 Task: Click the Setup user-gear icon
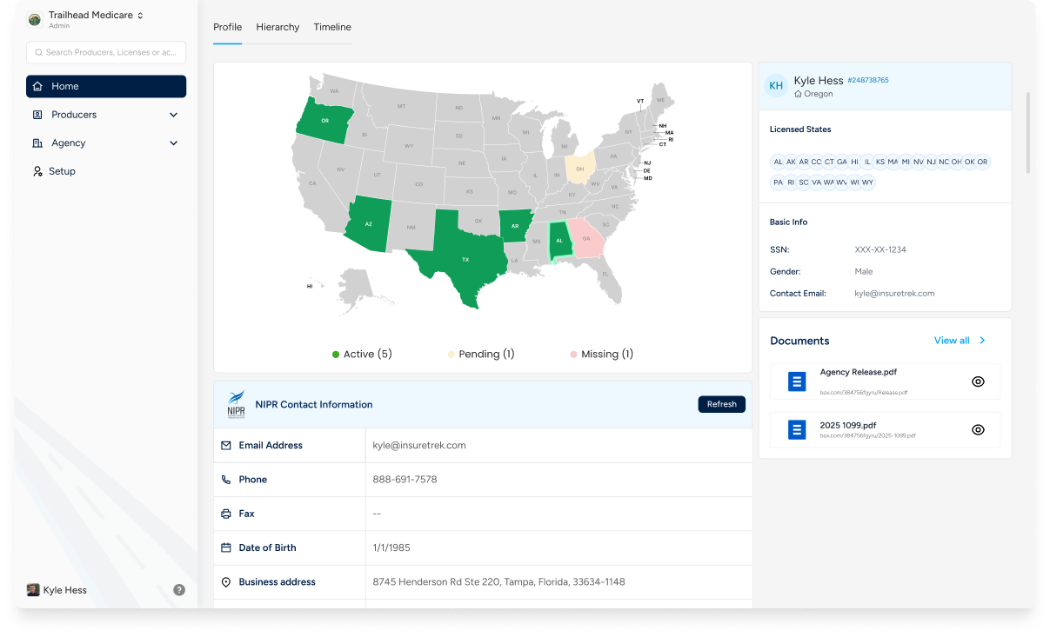pos(37,171)
